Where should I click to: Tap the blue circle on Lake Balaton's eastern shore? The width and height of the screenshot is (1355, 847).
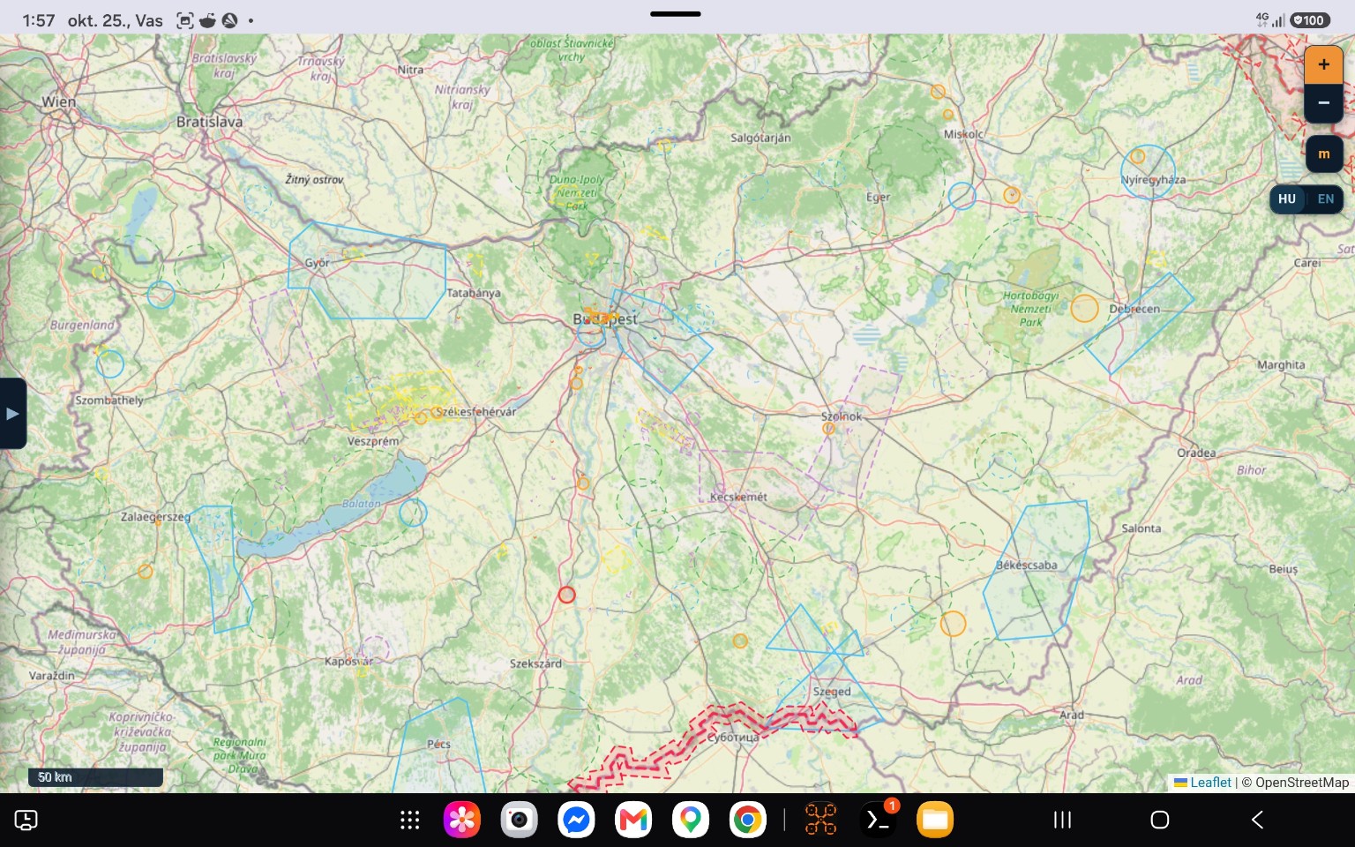click(x=413, y=513)
